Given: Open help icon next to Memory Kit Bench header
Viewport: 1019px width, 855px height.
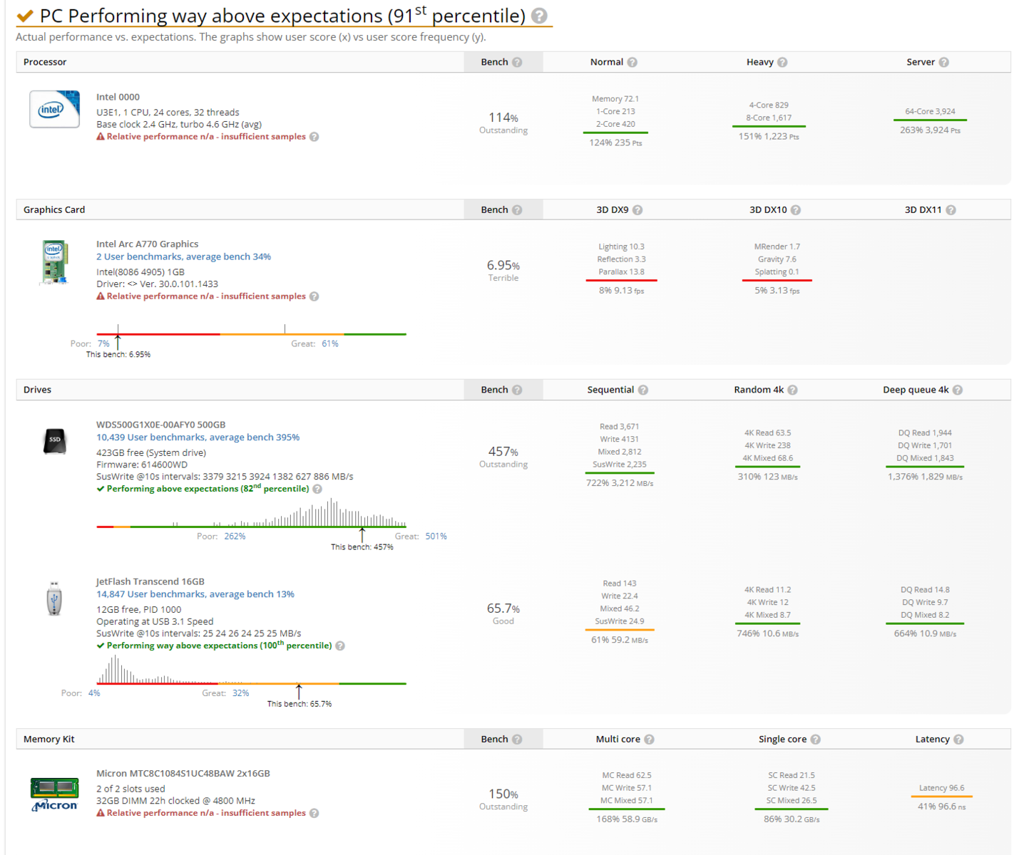Looking at the screenshot, I should coord(517,739).
